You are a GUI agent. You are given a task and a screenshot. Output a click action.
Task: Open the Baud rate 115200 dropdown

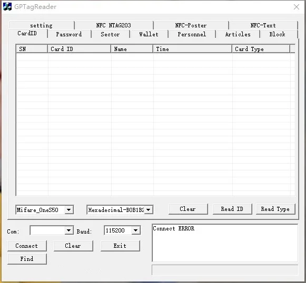[136, 230]
